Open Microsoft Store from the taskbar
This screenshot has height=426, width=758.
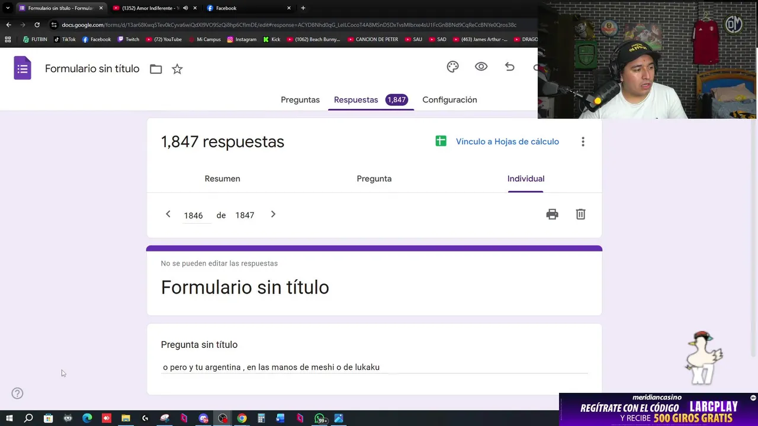pyautogui.click(x=48, y=418)
